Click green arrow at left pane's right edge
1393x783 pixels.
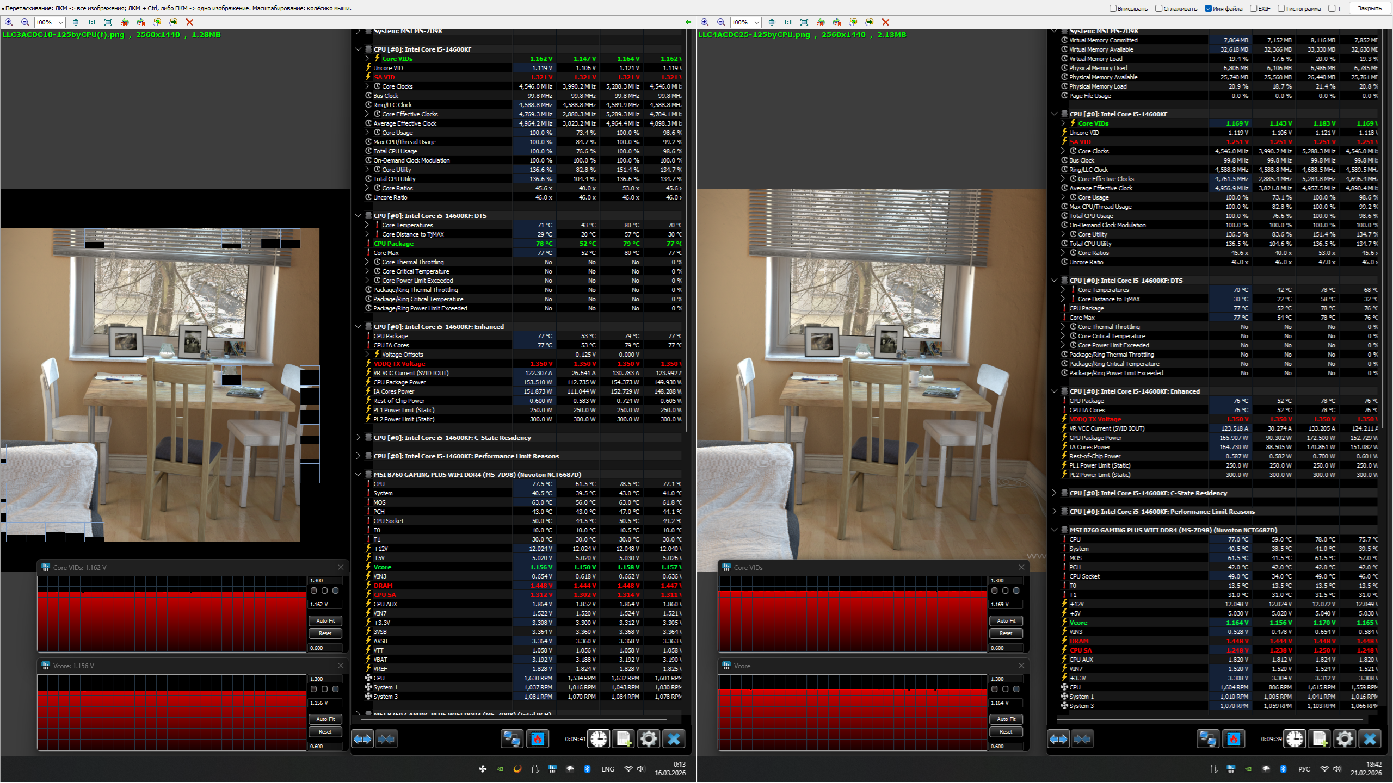tap(688, 22)
